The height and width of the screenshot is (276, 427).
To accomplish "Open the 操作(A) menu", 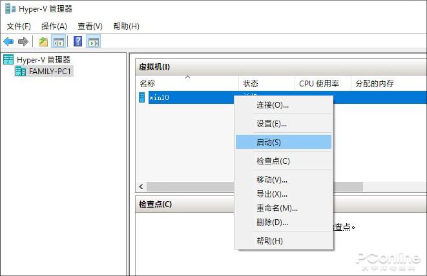I will 54,26.
